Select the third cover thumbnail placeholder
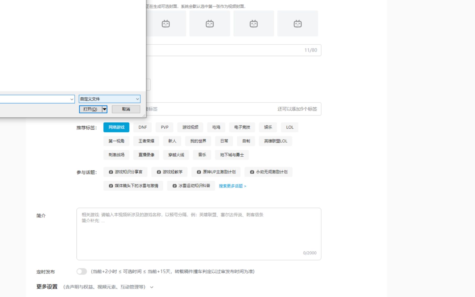 pyautogui.click(x=254, y=23)
